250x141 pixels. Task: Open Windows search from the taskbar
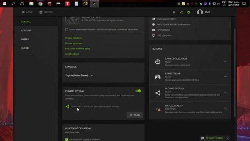tap(13, 4)
